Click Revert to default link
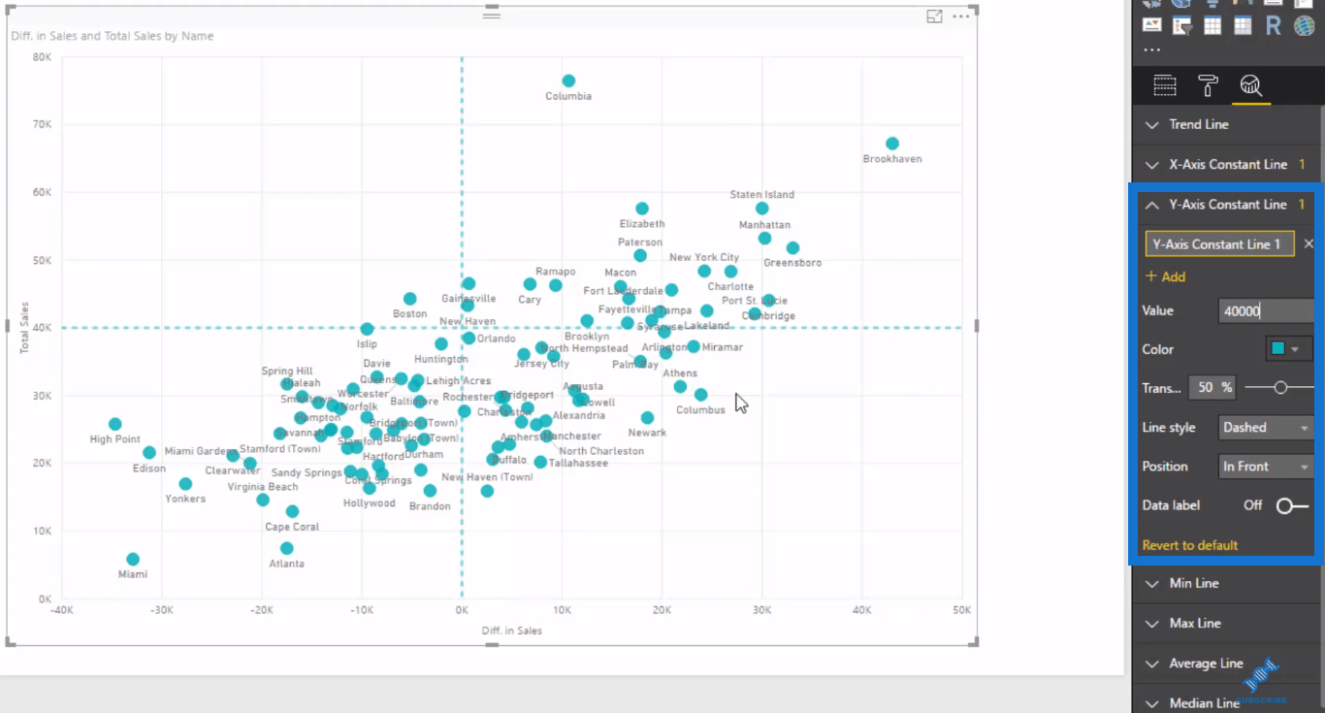This screenshot has width=1325, height=713. tap(1190, 545)
